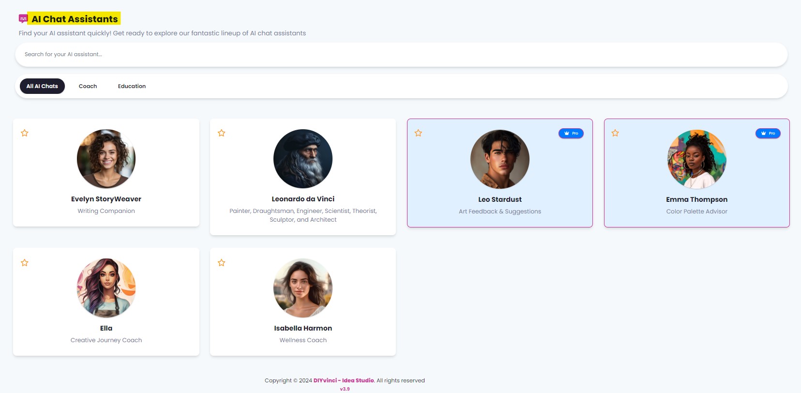Choose Ella's illustrated avatar
Screen dimensions: 801x393
pyautogui.click(x=106, y=288)
